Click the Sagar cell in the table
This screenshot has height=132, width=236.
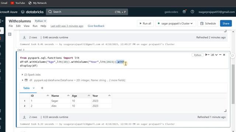tap(60, 101)
